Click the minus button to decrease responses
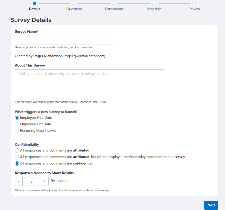This screenshot has height=210, width=225. (18, 181)
